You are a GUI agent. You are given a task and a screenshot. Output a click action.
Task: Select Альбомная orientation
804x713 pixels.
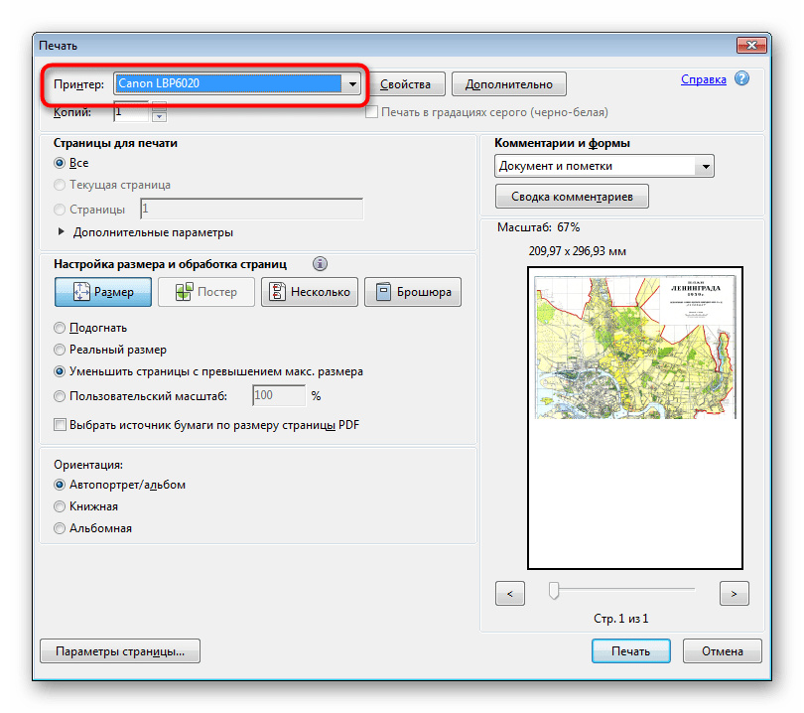pos(60,528)
